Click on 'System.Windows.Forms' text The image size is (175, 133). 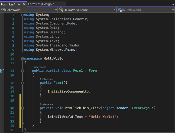[56, 50]
